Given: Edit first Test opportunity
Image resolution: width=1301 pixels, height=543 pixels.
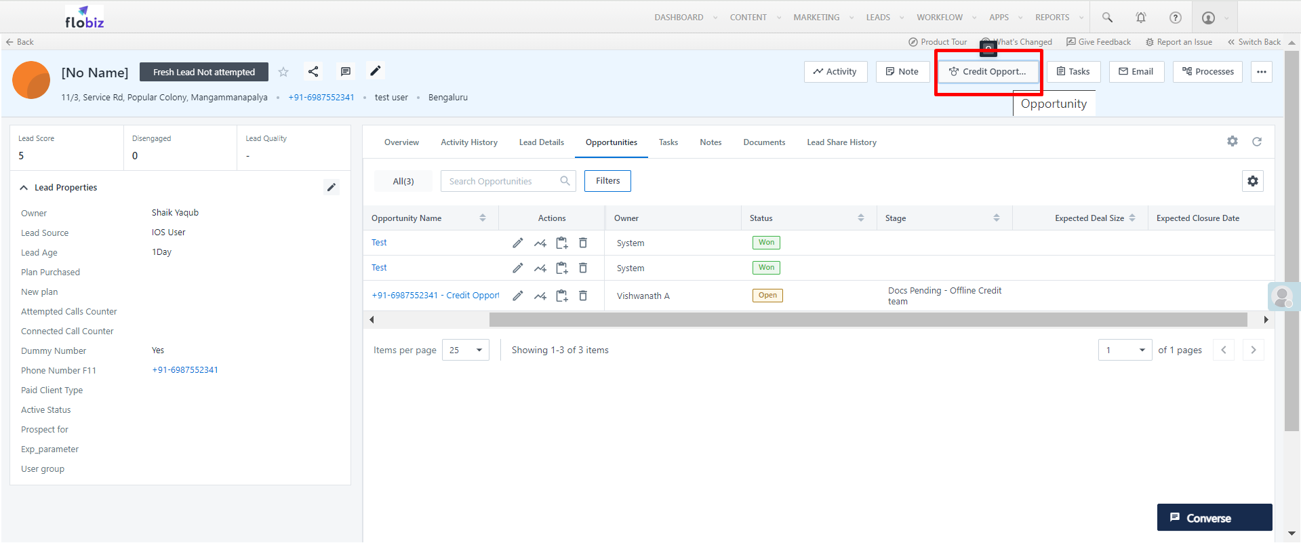Looking at the screenshot, I should [518, 243].
